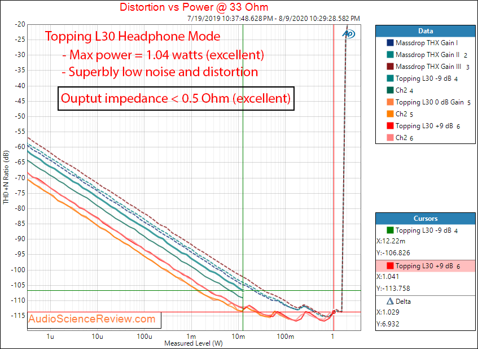Click the -20 tick on the y-axis
The image size is (478, 349).
[x=20, y=24]
